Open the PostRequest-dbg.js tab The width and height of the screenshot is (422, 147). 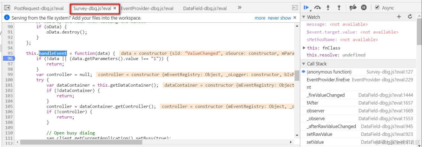coord(39,8)
